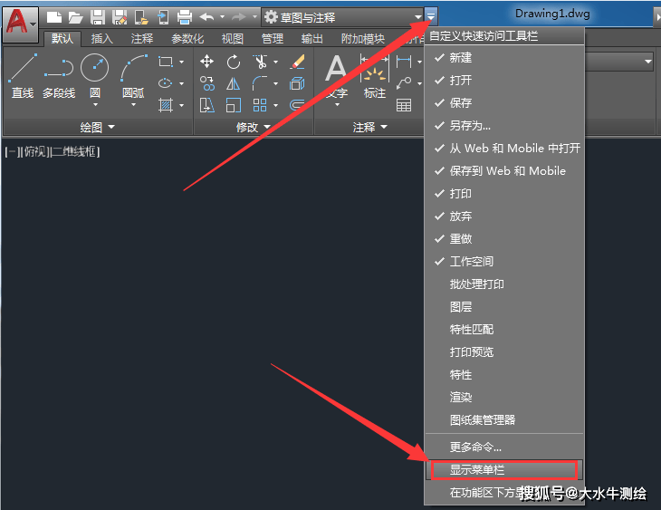Click the Save As icon in quick access toolbar

(x=120, y=18)
